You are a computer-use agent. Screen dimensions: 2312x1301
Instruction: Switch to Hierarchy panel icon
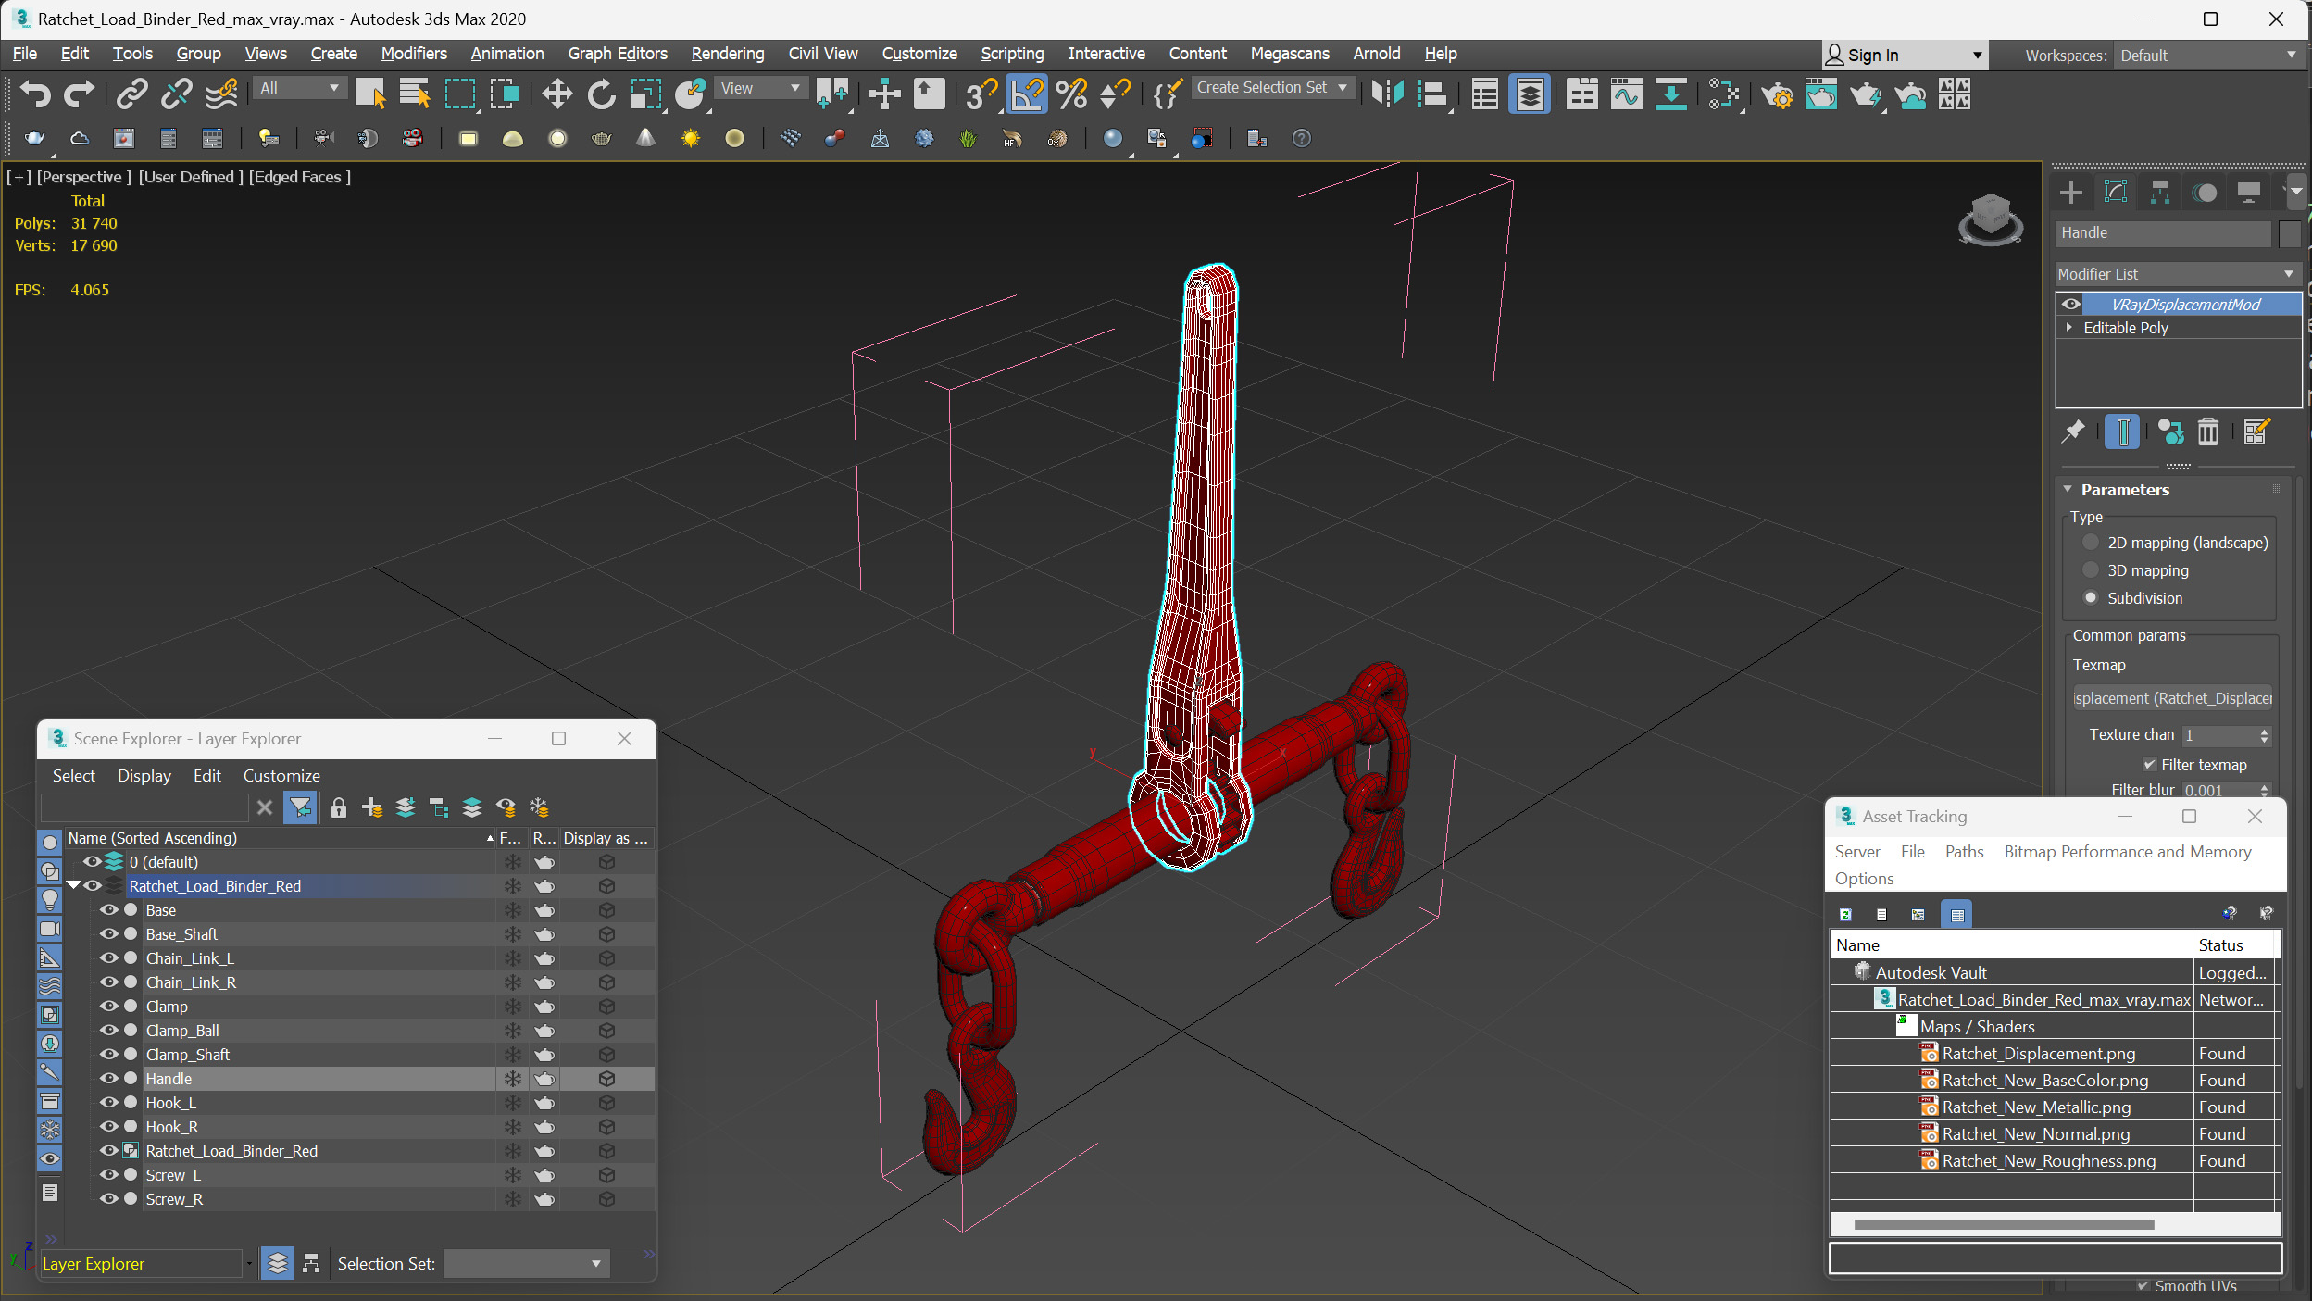(x=2160, y=193)
